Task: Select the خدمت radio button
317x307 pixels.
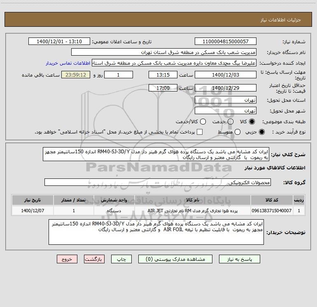Action: coord(231,122)
